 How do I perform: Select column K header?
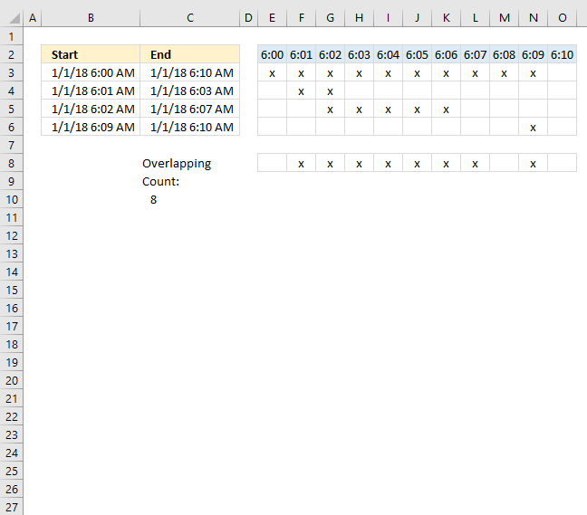coord(447,17)
